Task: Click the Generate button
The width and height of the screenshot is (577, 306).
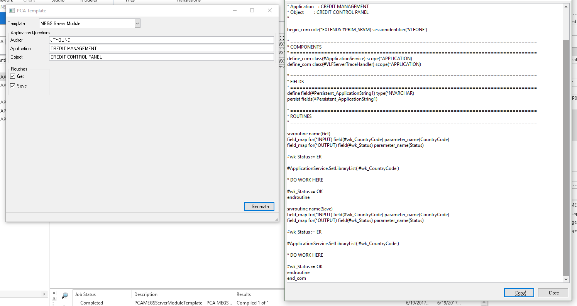Action: tap(259, 207)
